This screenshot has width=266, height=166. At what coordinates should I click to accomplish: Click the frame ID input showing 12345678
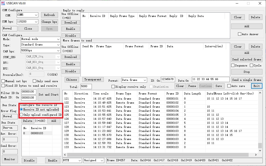(168, 79)
